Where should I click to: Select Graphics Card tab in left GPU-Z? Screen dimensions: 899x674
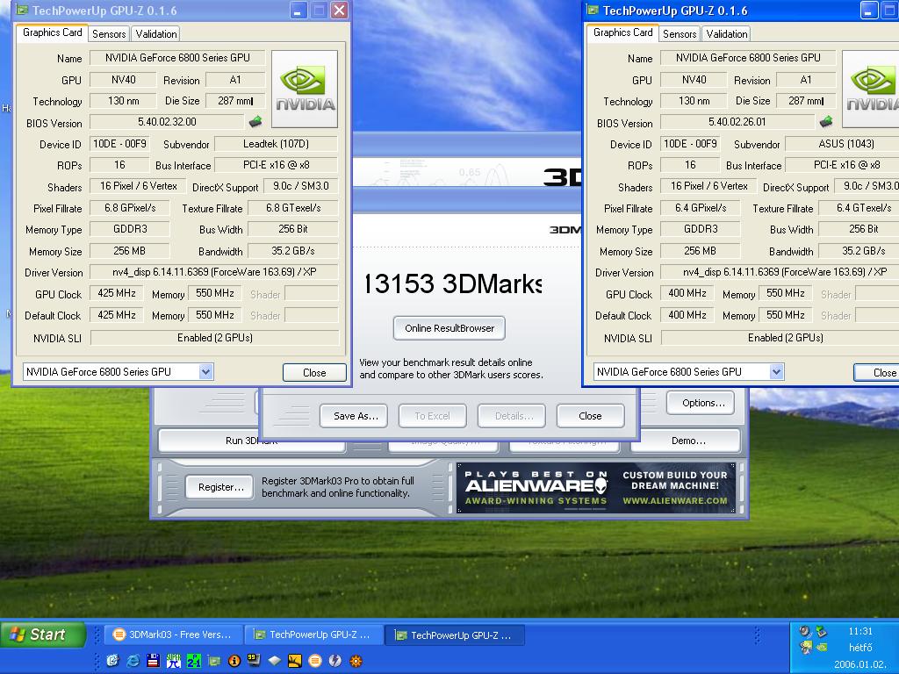tap(52, 32)
